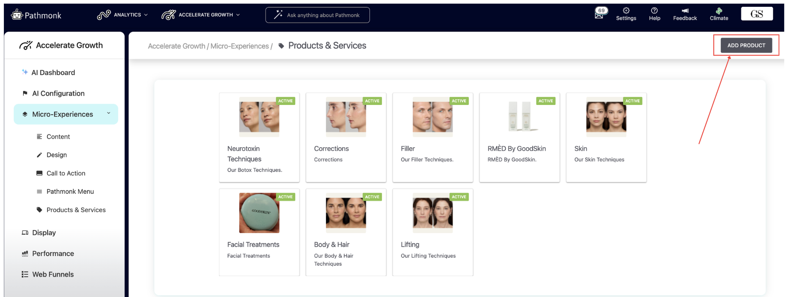Open AI Dashboard in the sidebar
The width and height of the screenshot is (786, 297).
[x=53, y=73]
